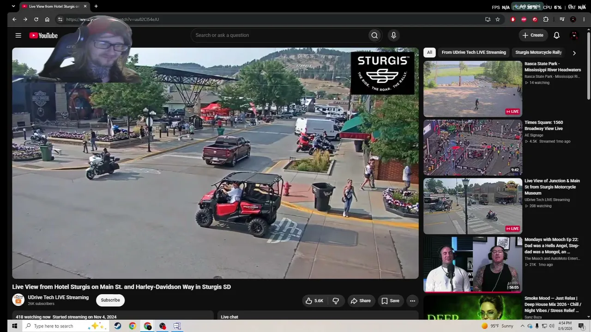
Task: Open the YouTube guide hamburger menu
Action: (18, 36)
